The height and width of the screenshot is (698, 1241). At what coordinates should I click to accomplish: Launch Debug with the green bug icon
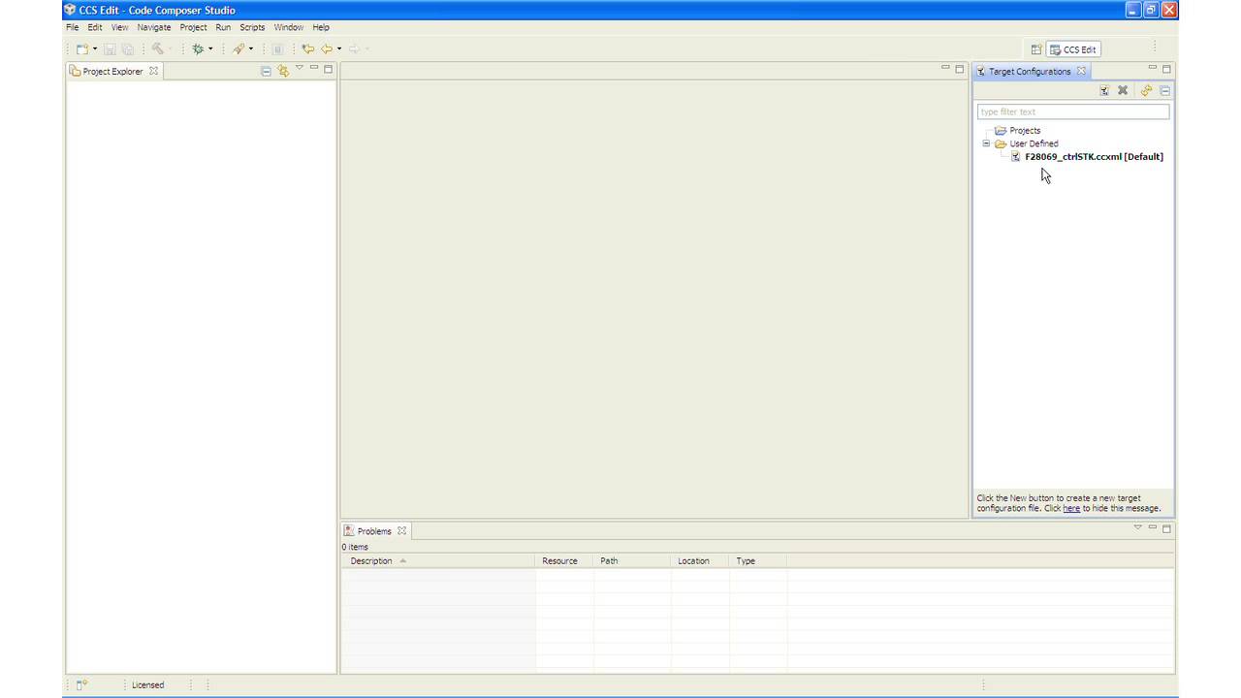coord(198,48)
